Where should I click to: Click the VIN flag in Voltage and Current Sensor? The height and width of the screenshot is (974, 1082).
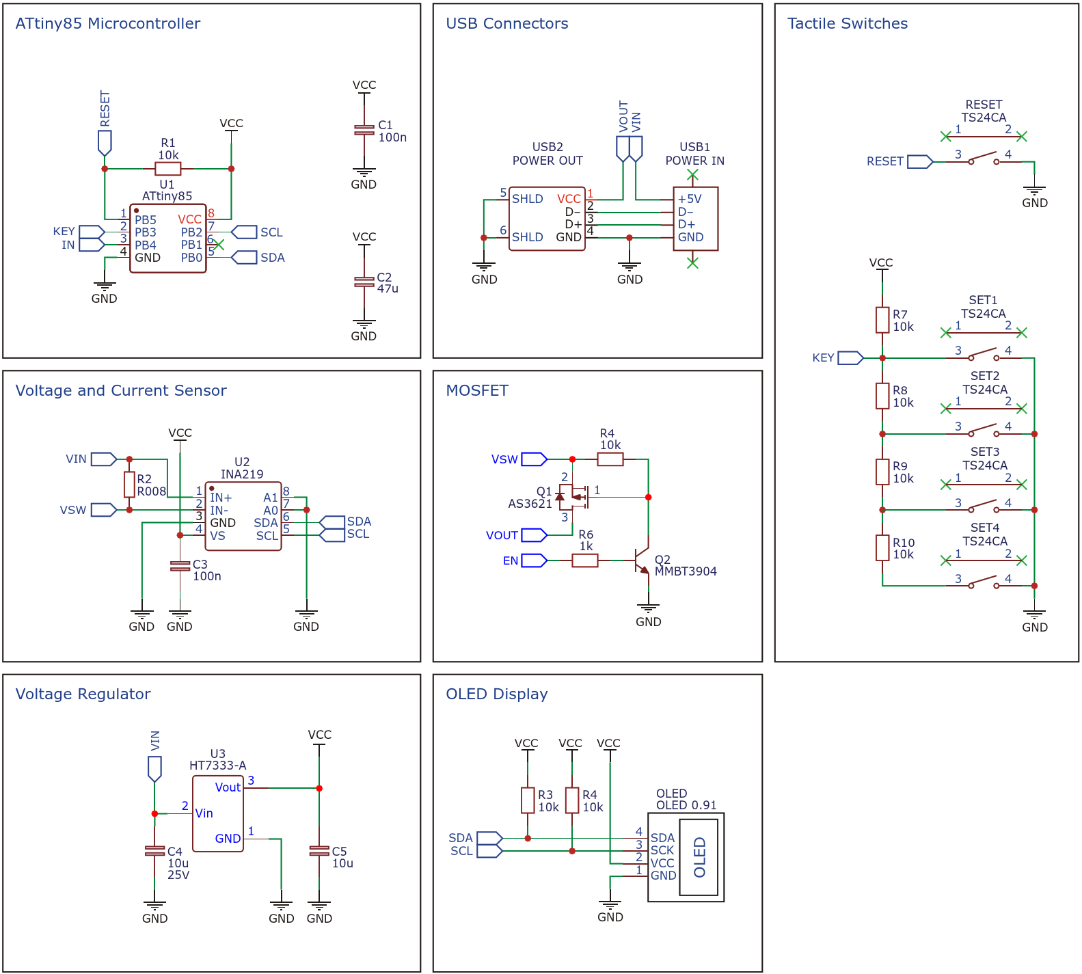point(104,459)
